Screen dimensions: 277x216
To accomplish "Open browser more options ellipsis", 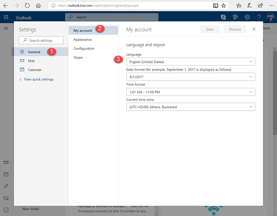I will 271,6.
